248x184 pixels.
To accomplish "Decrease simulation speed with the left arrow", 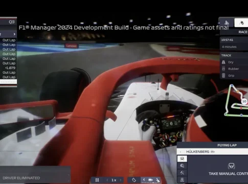I will 107,180.
